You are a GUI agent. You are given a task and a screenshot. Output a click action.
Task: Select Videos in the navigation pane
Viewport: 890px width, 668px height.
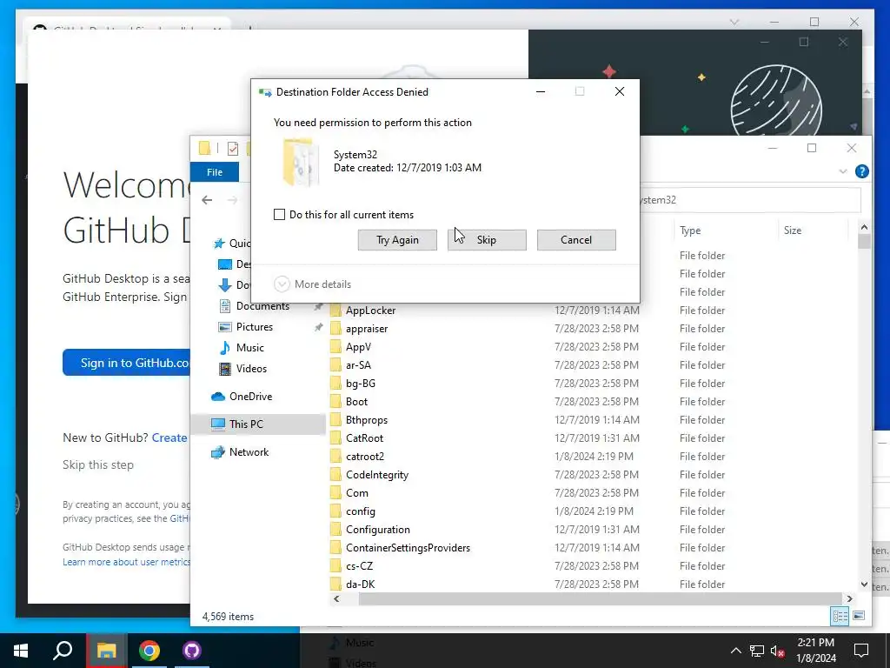[x=251, y=369]
